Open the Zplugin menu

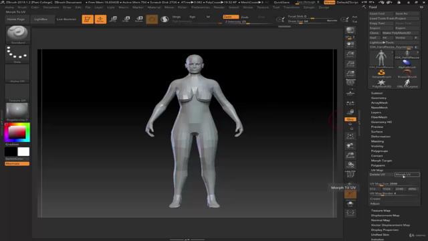coord(309,7)
